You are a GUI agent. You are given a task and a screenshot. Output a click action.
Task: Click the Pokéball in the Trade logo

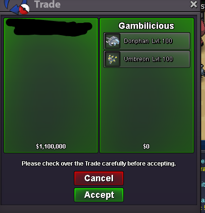pos(24,9)
